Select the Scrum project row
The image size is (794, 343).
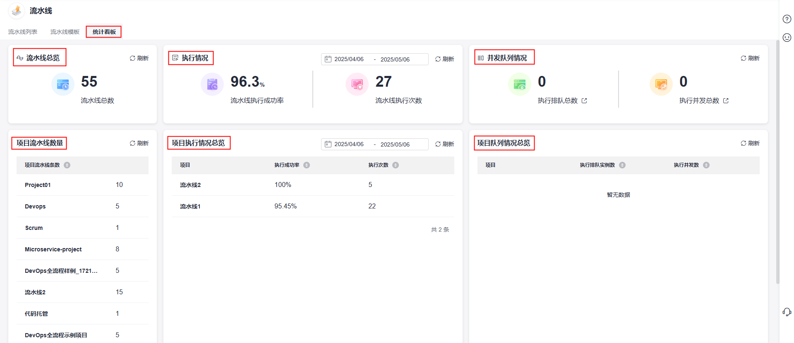point(82,228)
